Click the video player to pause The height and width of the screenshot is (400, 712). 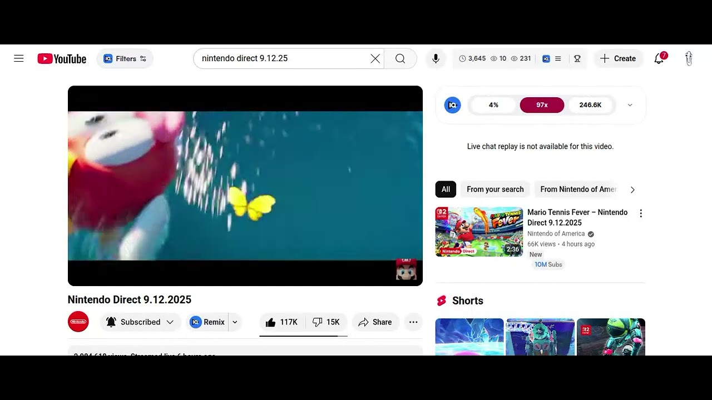(245, 186)
